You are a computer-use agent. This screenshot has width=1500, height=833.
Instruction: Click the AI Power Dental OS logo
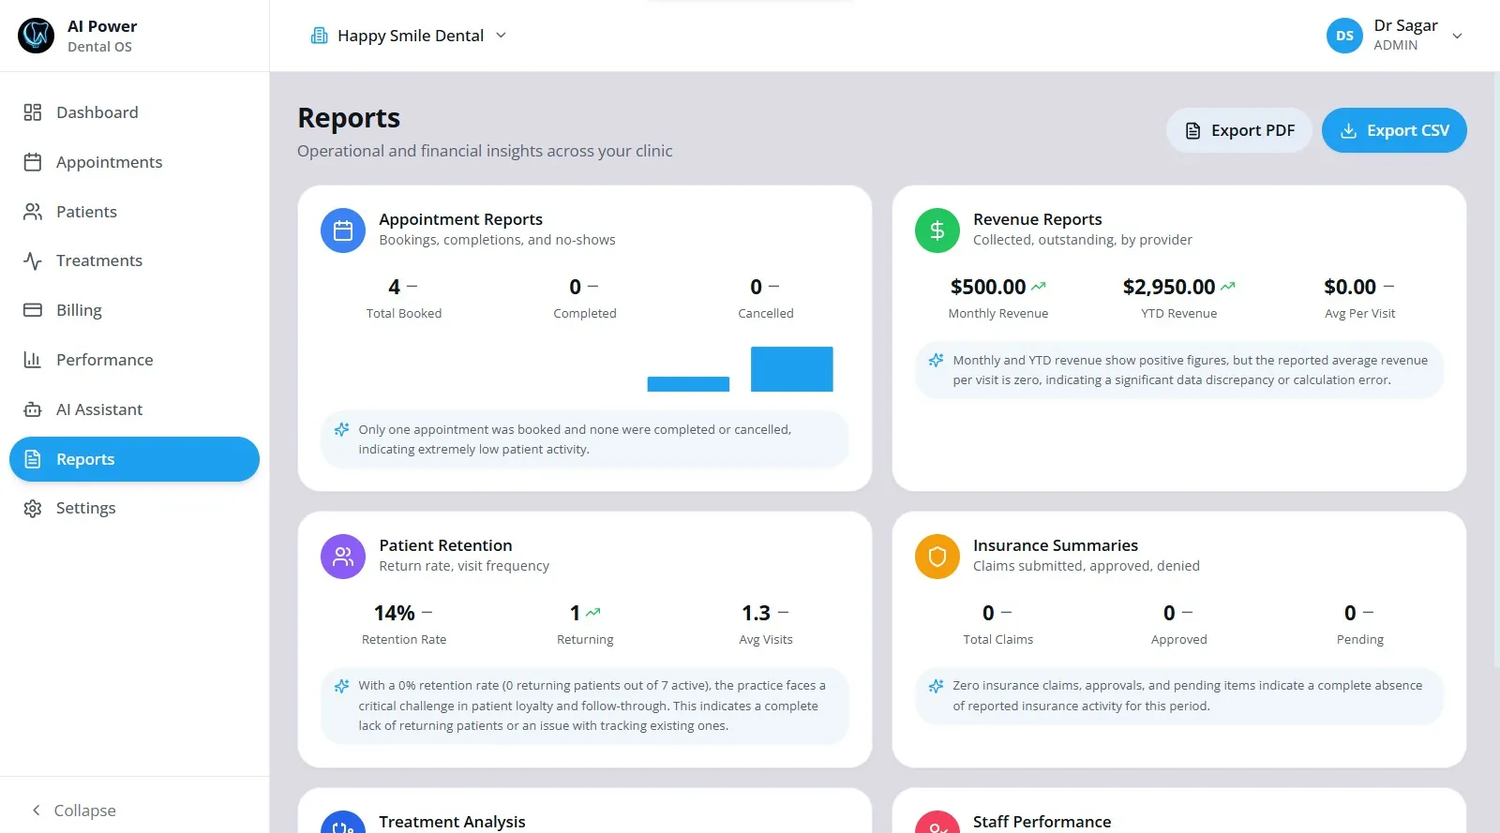click(37, 36)
